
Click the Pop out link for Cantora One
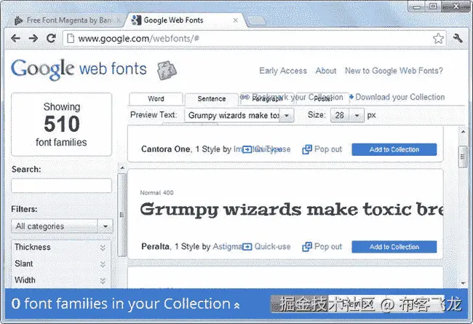point(328,149)
